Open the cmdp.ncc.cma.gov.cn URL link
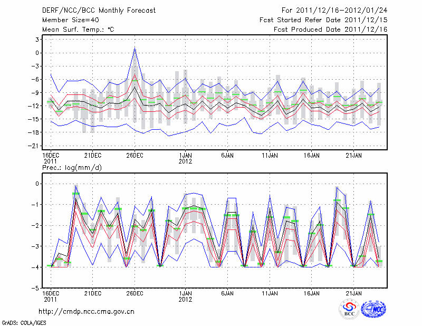 [87, 311]
